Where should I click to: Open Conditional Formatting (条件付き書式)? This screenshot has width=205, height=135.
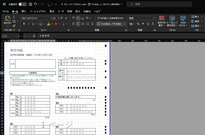[162, 21]
